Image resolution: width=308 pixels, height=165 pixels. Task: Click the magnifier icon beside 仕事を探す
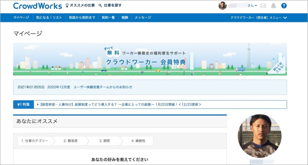[x=100, y=5]
